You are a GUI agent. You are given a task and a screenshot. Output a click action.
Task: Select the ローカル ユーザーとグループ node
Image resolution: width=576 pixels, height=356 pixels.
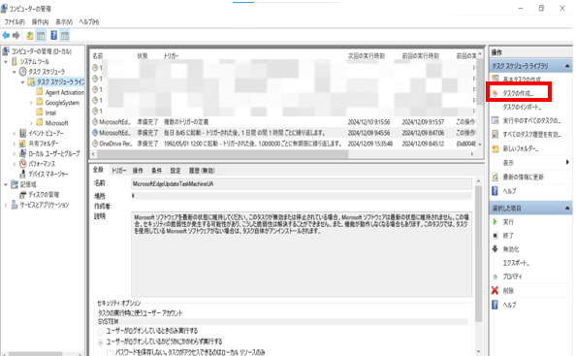point(53,153)
